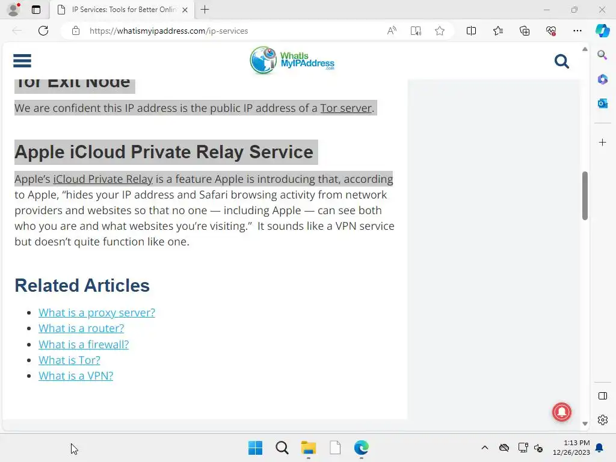Open split screen view

[471, 31]
